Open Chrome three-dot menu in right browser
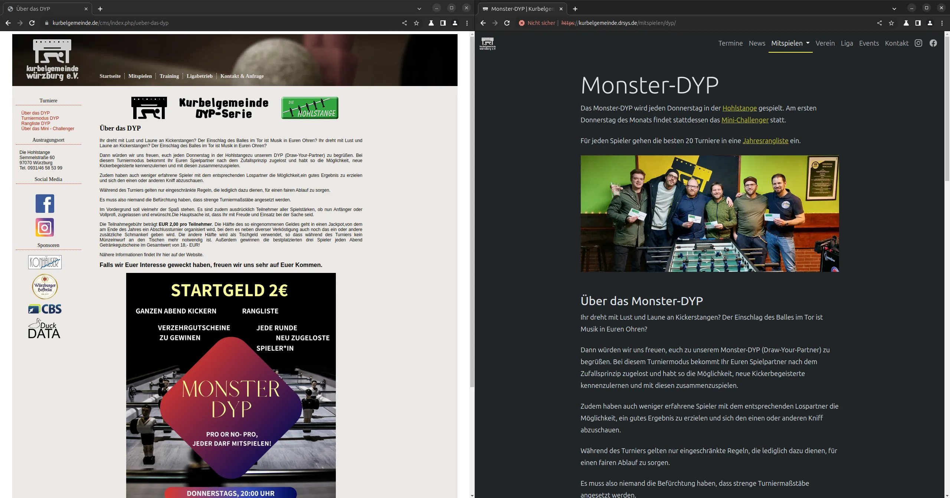 [x=942, y=23]
